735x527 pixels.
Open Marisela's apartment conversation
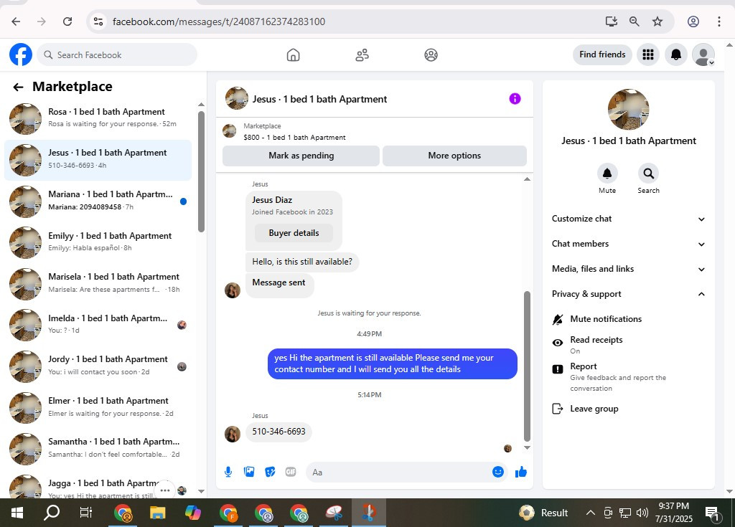point(98,283)
